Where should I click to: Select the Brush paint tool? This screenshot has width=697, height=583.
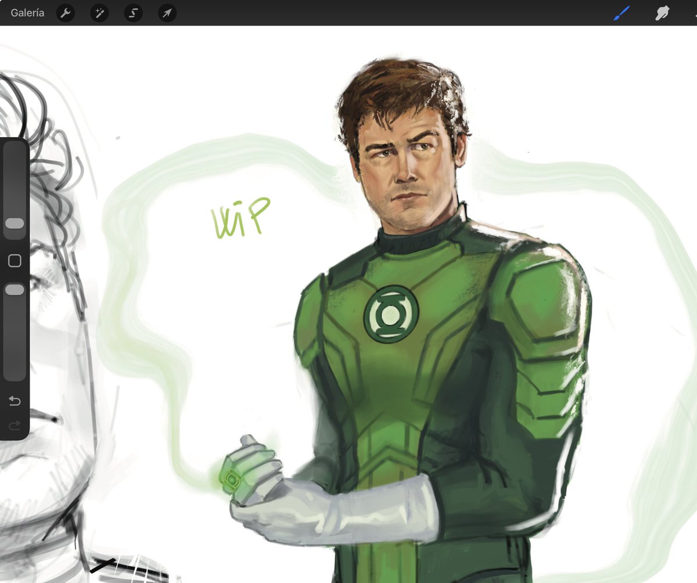click(x=621, y=13)
